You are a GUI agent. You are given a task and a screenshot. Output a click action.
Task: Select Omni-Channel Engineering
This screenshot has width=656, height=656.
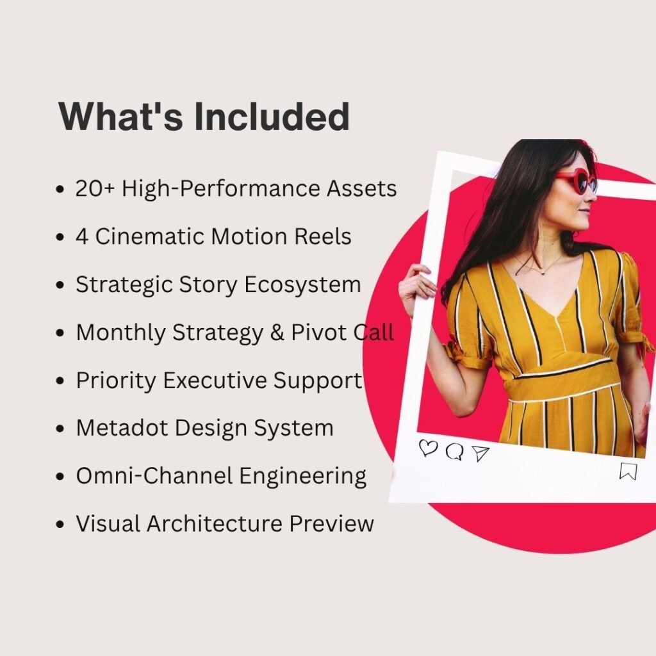[221, 475]
